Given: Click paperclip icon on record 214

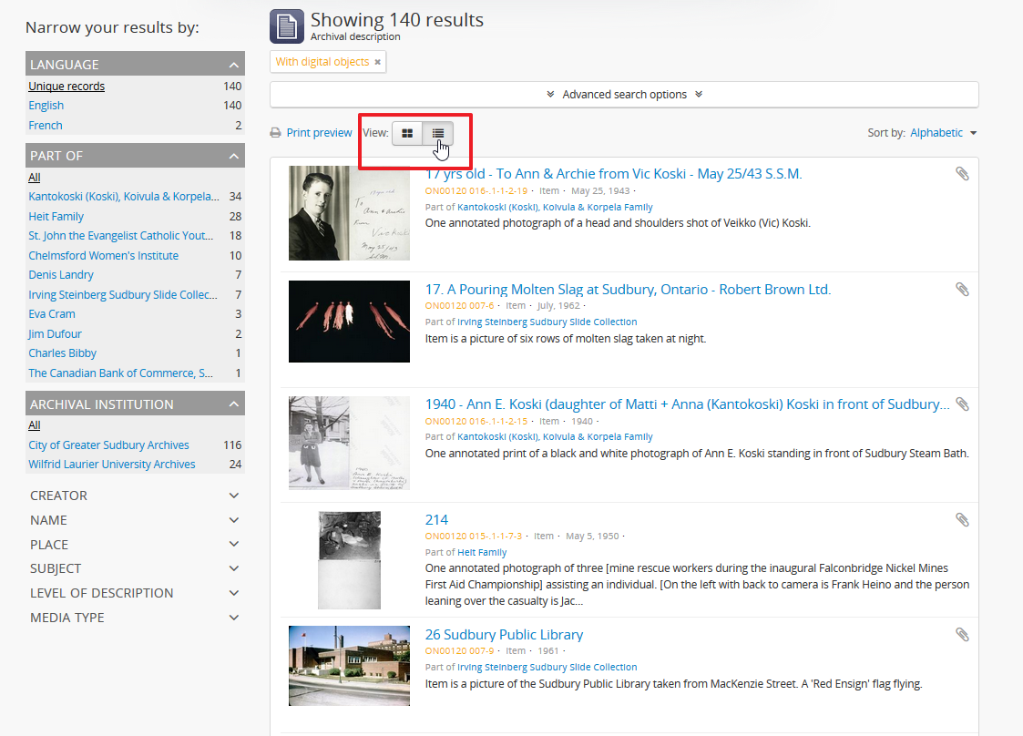Looking at the screenshot, I should (x=962, y=520).
